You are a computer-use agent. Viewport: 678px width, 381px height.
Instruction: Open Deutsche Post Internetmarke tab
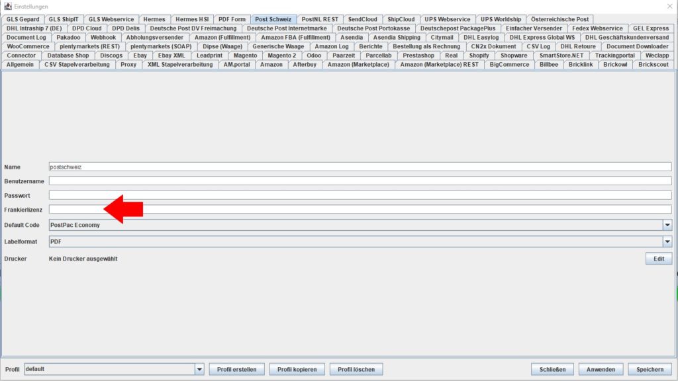[x=287, y=28]
